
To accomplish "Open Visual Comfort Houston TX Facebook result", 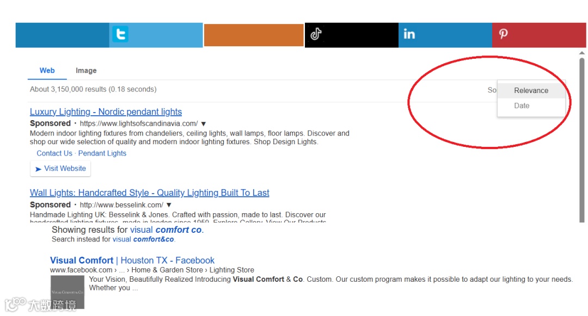I will pos(132,260).
